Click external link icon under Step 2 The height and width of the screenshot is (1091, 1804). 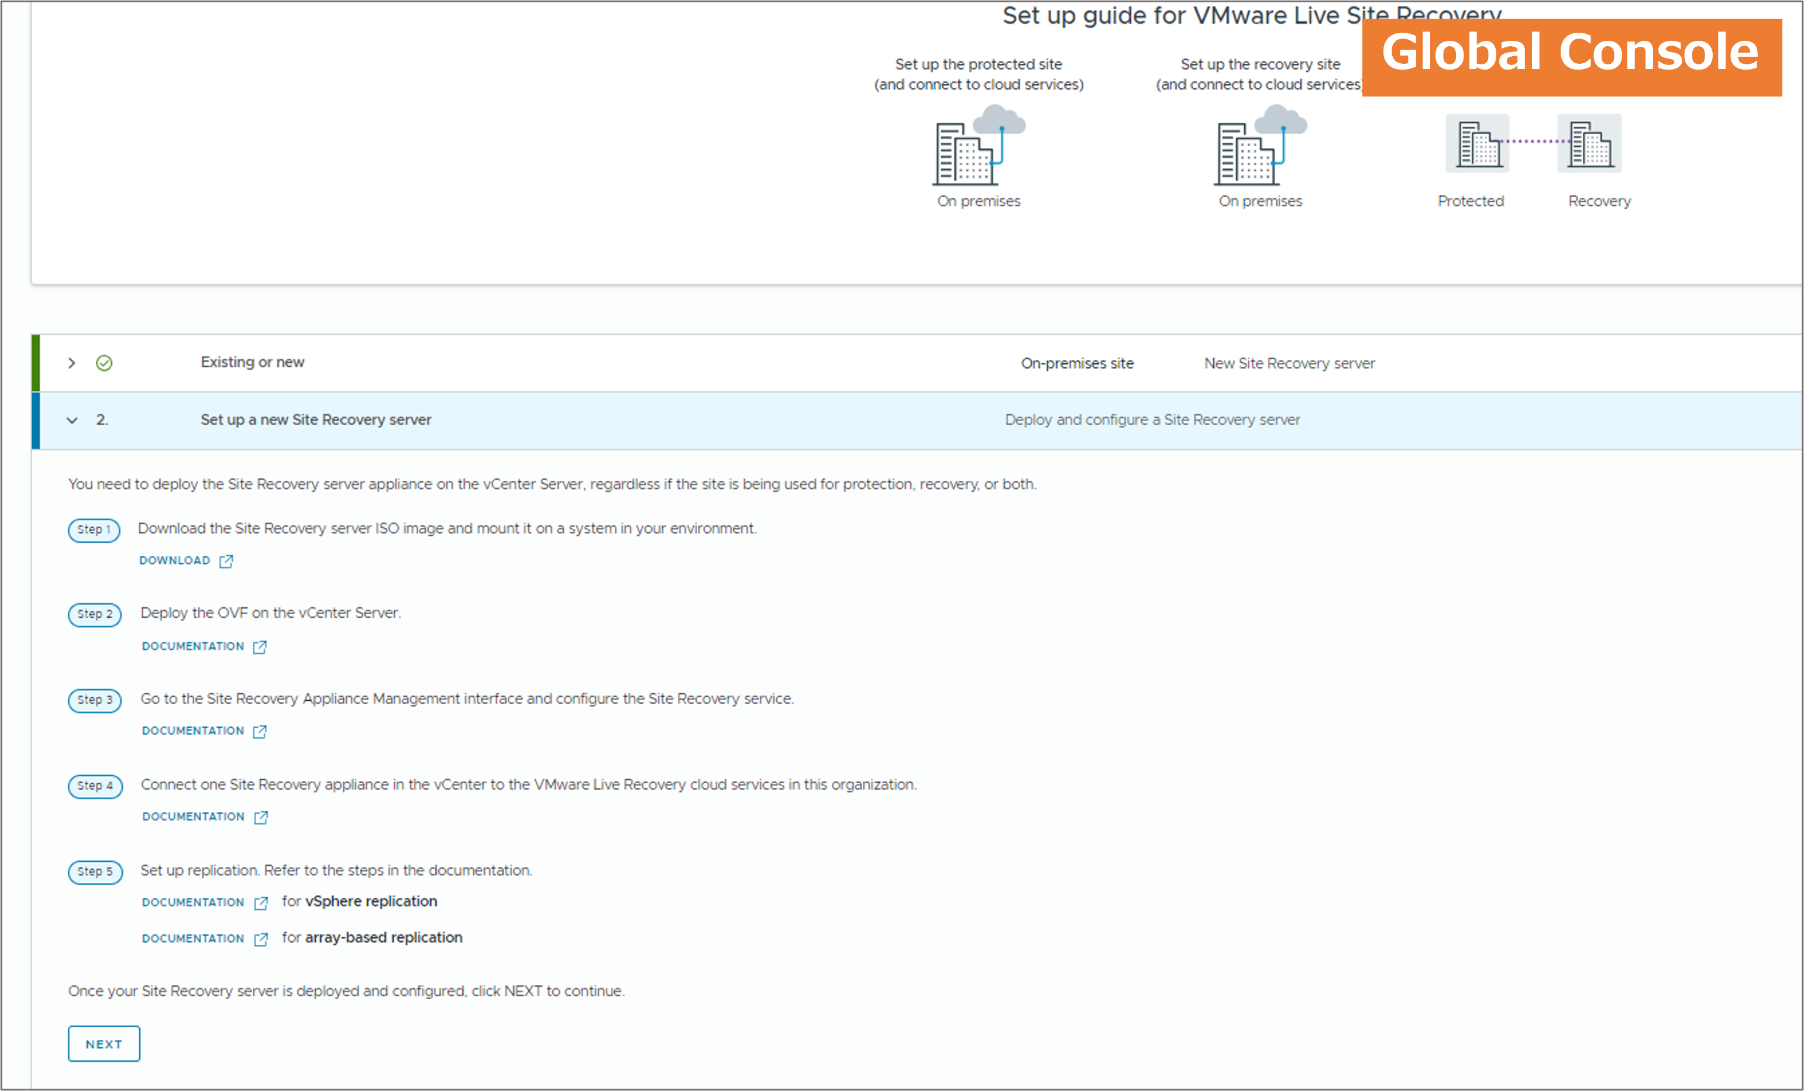pyautogui.click(x=260, y=646)
